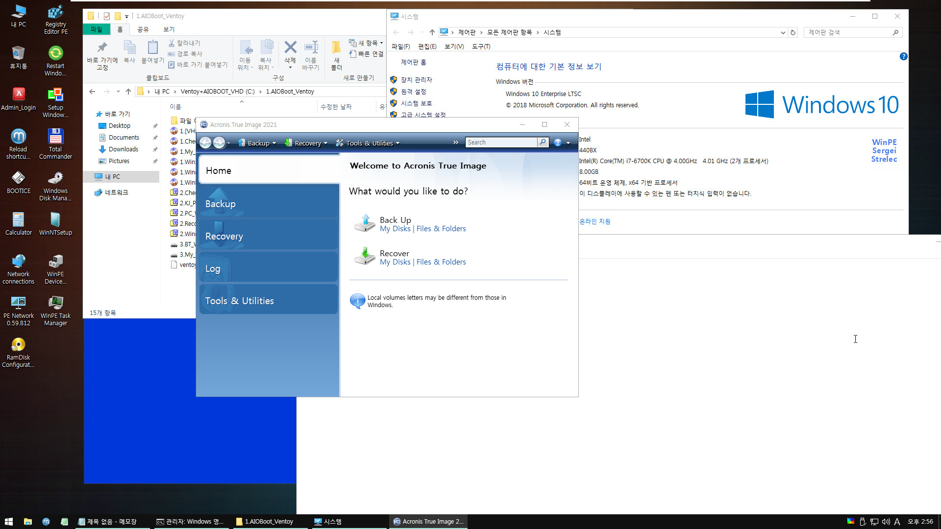Click refresh button in System address bar
This screenshot has width=941, height=529.
point(793,32)
